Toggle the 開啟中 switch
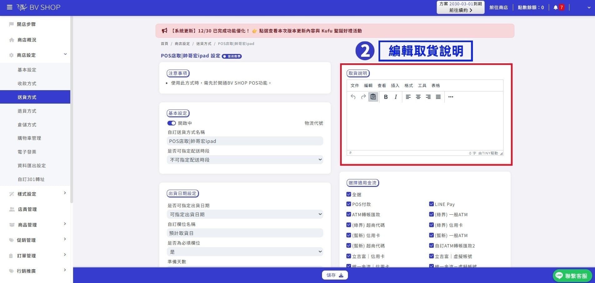The width and height of the screenshot is (595, 283). [171, 123]
